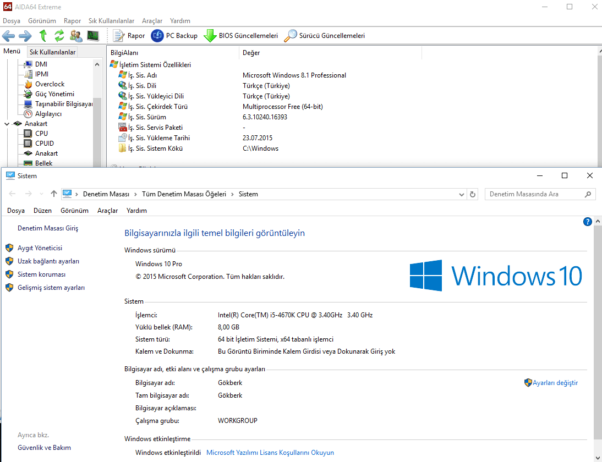Click the AIDA64 forward arrow icon

(x=25, y=36)
